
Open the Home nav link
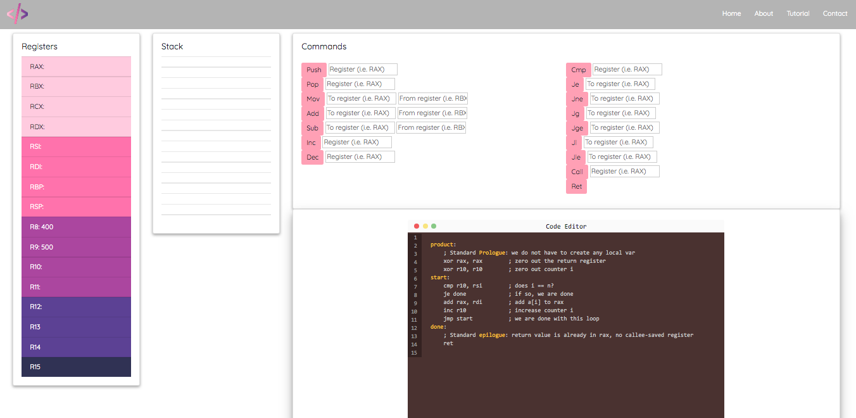[x=731, y=13]
